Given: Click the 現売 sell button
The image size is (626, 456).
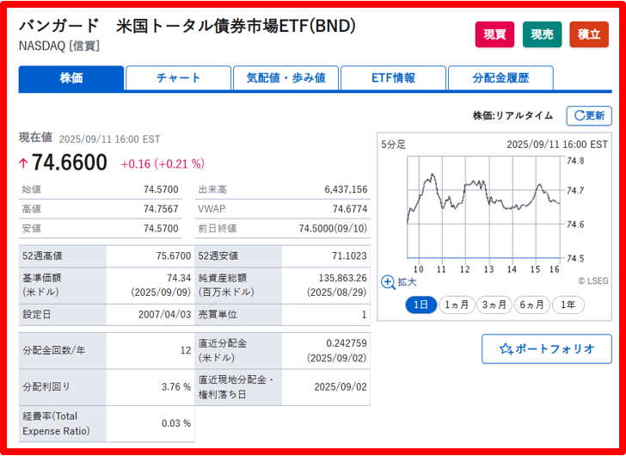Looking at the screenshot, I should pos(542,34).
